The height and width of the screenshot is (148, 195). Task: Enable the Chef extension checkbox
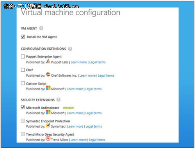pos(23,70)
